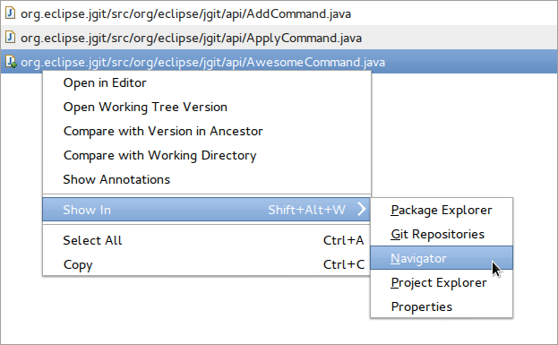Show file in Git Repositories
The width and height of the screenshot is (558, 345).
pyautogui.click(x=442, y=234)
